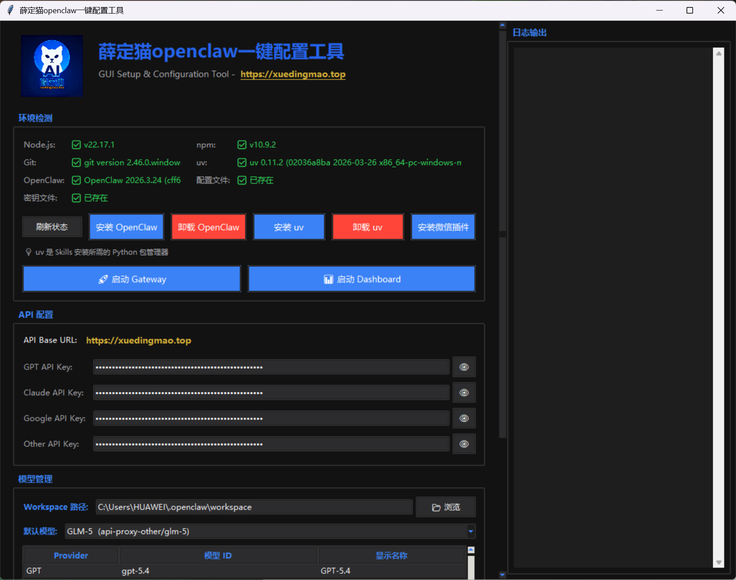Click the uv status check icon

(242, 163)
